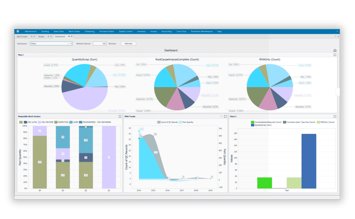Open the Quality Control menu

pyautogui.click(x=125, y=31)
